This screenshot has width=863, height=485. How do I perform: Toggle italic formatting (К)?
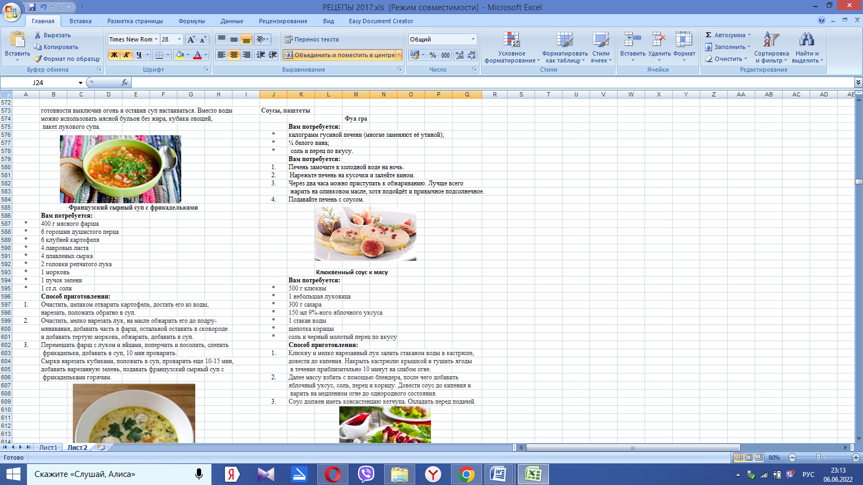click(x=126, y=55)
